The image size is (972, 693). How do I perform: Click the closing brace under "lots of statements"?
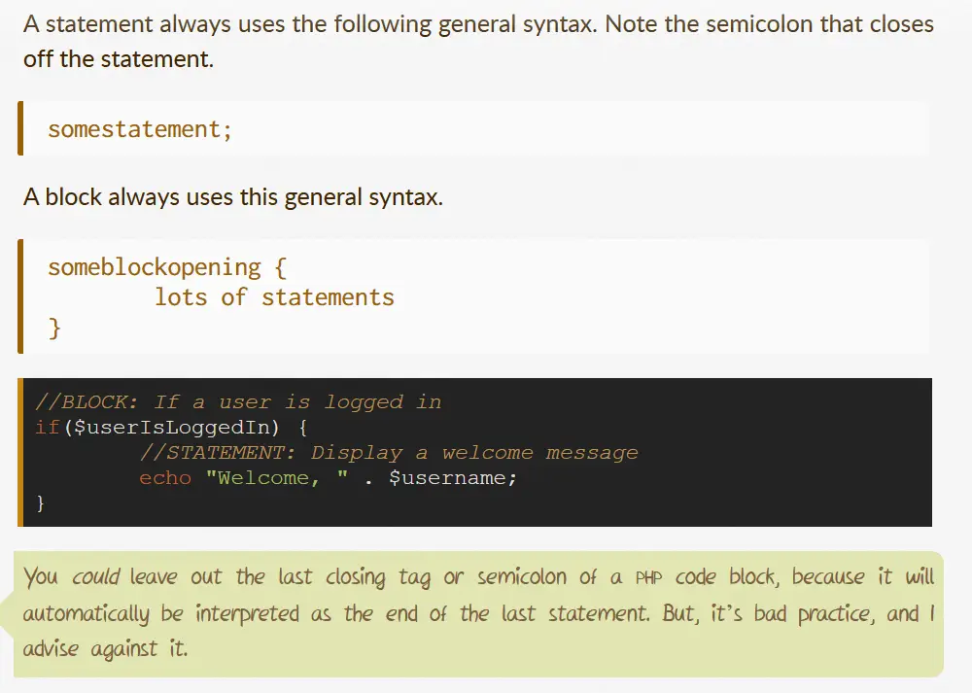[x=54, y=329]
